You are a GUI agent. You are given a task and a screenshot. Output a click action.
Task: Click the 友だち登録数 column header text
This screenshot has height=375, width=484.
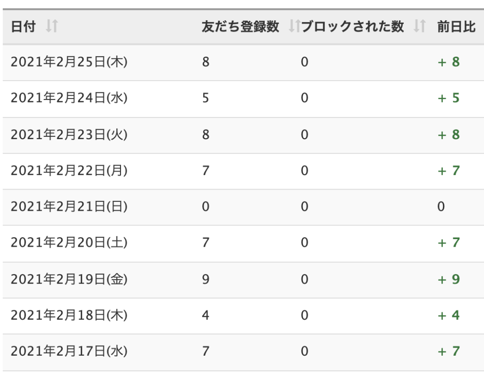point(241,27)
